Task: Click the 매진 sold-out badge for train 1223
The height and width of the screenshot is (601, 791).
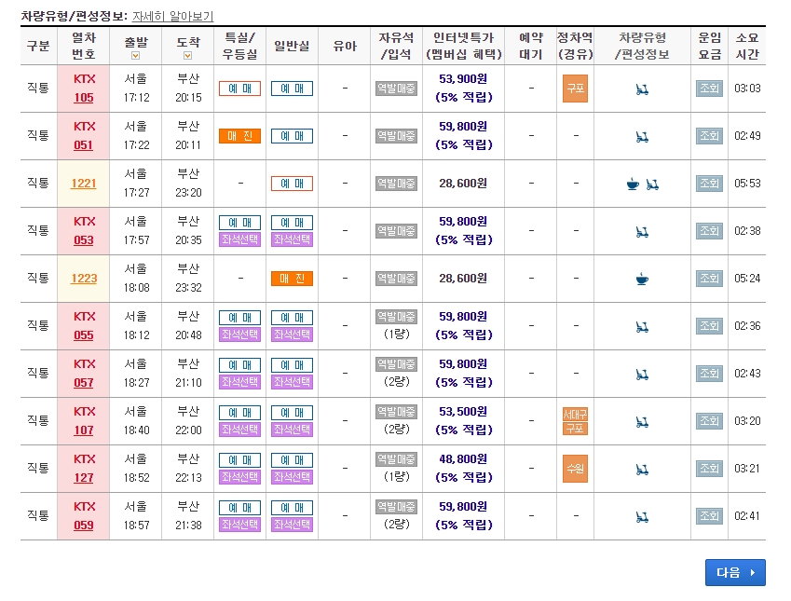Action: 292,278
